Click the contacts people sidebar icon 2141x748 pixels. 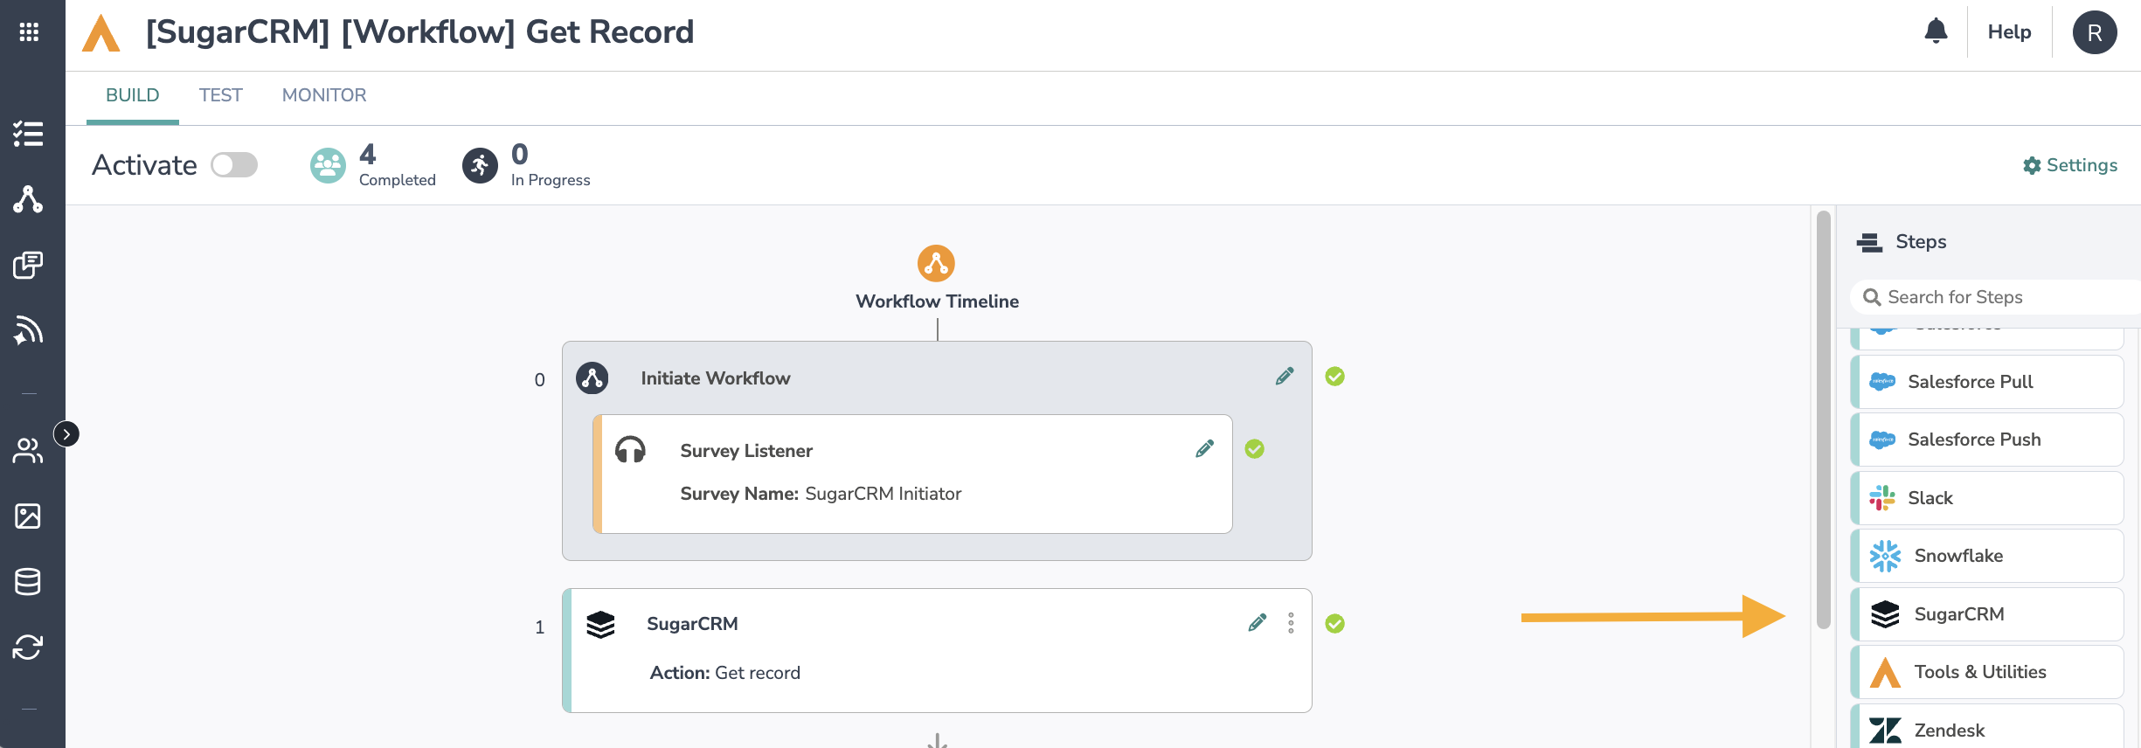[28, 450]
